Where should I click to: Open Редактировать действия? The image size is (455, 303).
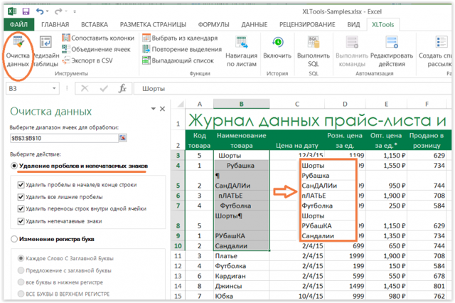(x=392, y=52)
